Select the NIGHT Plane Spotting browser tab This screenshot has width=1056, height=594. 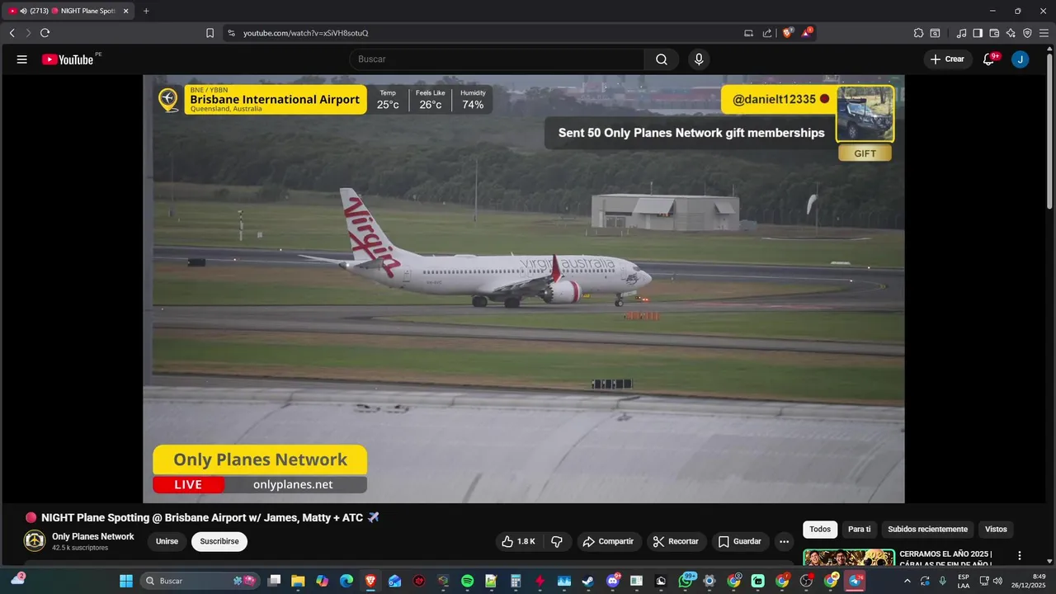pos(68,11)
